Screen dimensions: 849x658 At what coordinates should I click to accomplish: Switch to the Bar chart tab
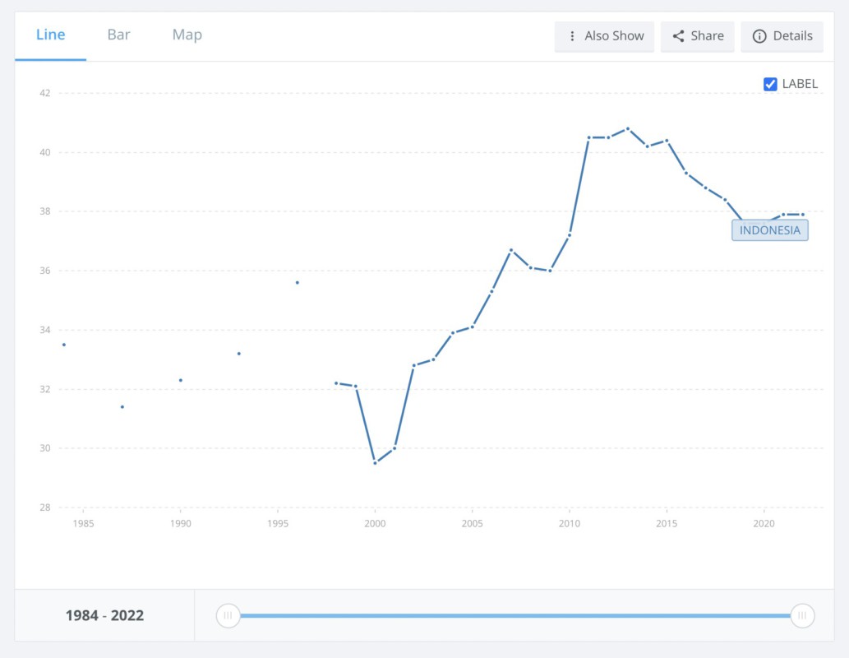click(x=118, y=35)
